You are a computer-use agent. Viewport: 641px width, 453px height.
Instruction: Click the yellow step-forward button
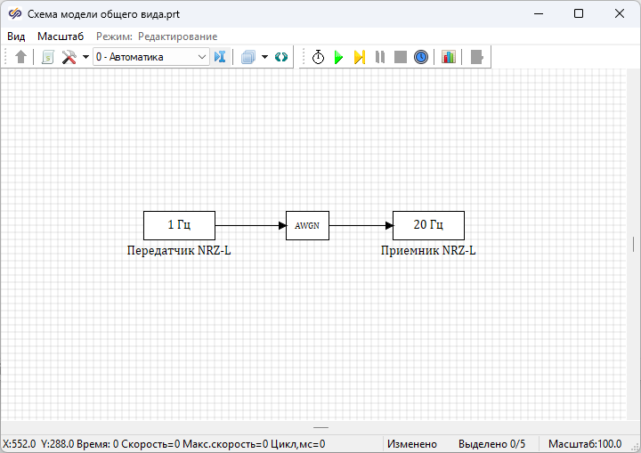pyautogui.click(x=359, y=57)
